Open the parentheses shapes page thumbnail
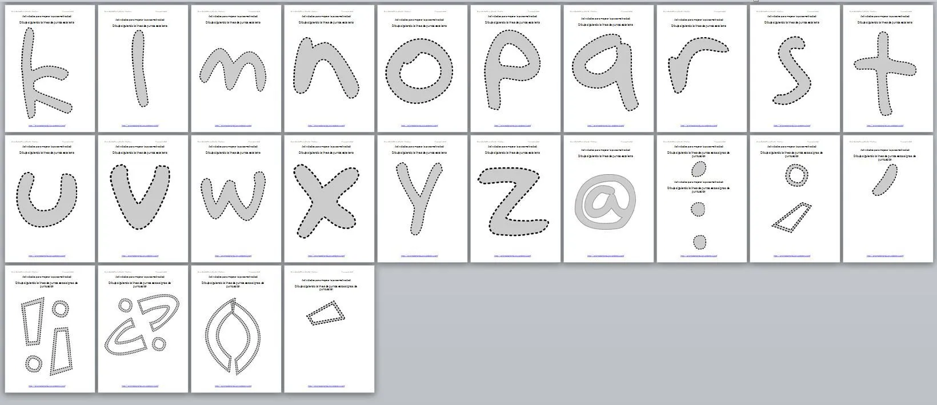This screenshot has width=937, height=405. point(236,328)
